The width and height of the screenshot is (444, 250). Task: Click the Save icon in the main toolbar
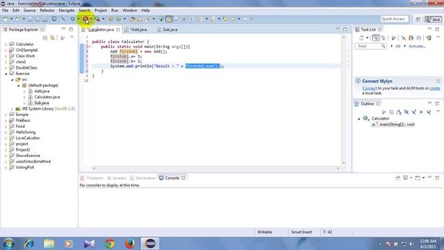pyautogui.click(x=30, y=19)
